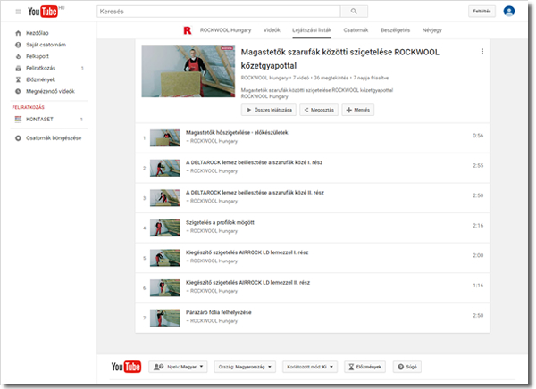
Task: Click the Feliratkozás subscriptions icon
Action: click(18, 68)
